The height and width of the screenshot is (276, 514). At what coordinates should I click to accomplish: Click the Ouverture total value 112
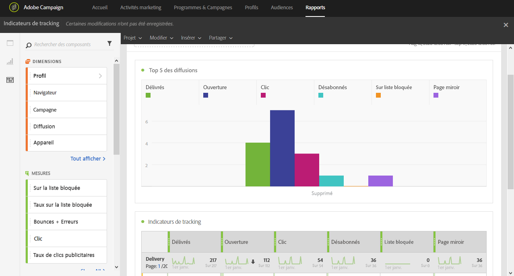coord(266,260)
